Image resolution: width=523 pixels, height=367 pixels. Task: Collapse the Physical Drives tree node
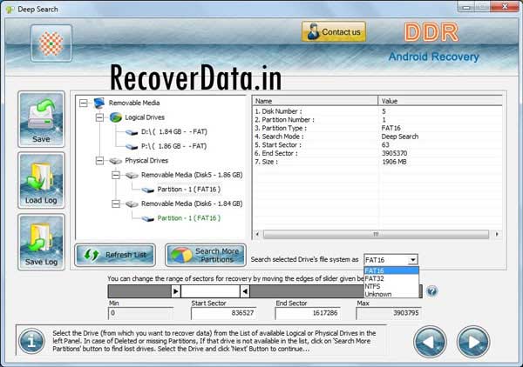(x=100, y=161)
